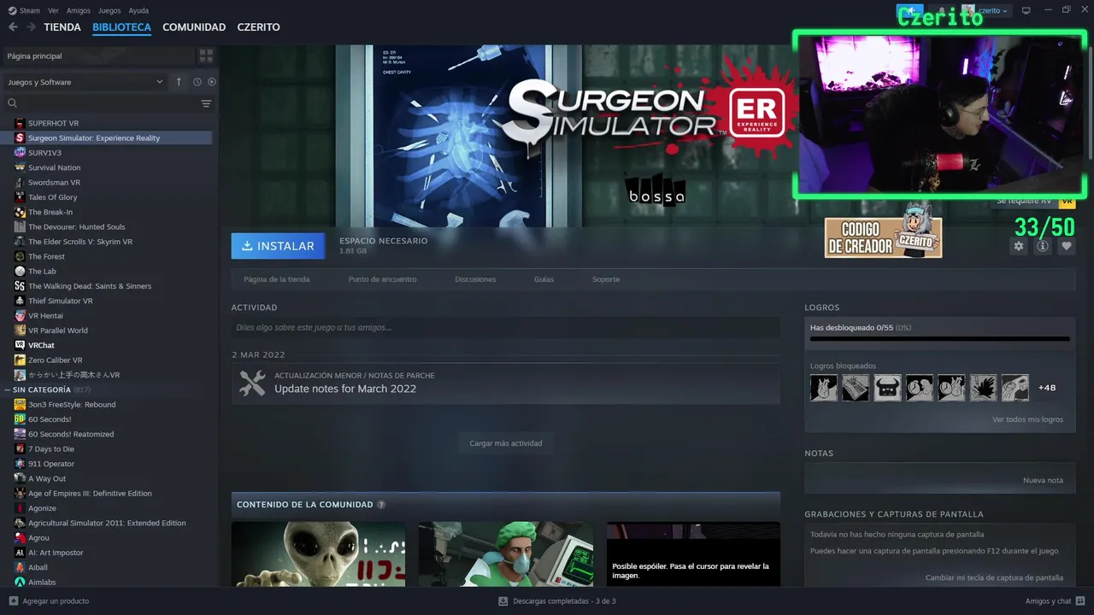
Task: Open the alien community content thumbnail
Action: coord(318,554)
